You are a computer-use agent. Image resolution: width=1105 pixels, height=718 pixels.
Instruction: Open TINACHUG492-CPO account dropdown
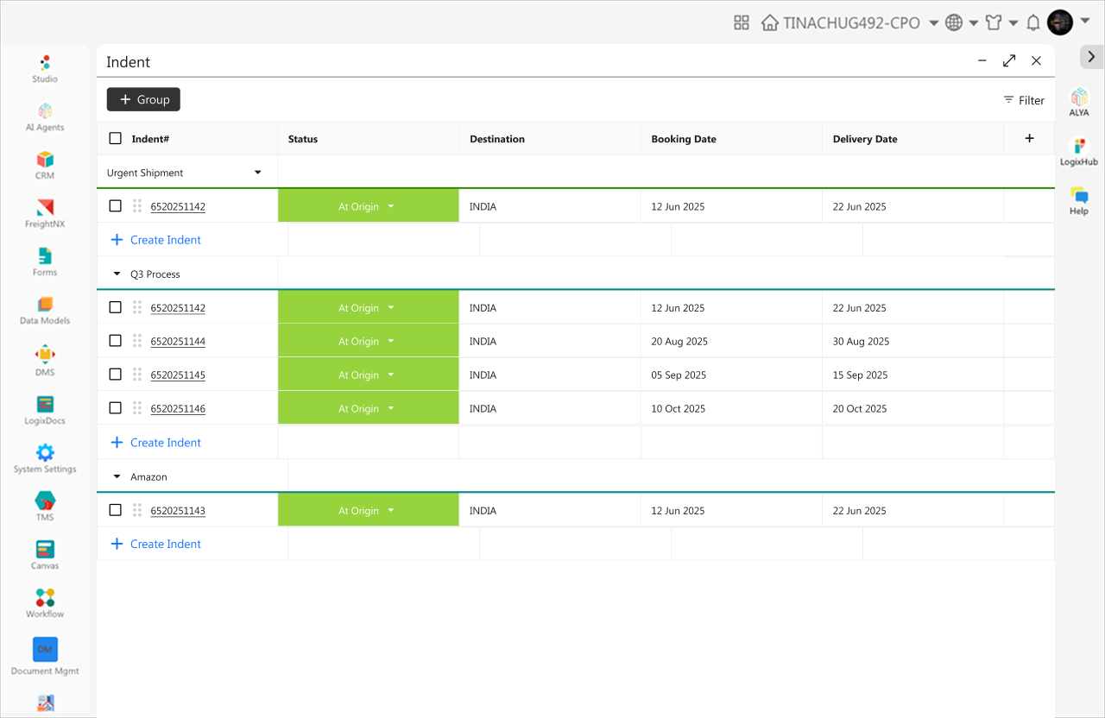coord(933,23)
